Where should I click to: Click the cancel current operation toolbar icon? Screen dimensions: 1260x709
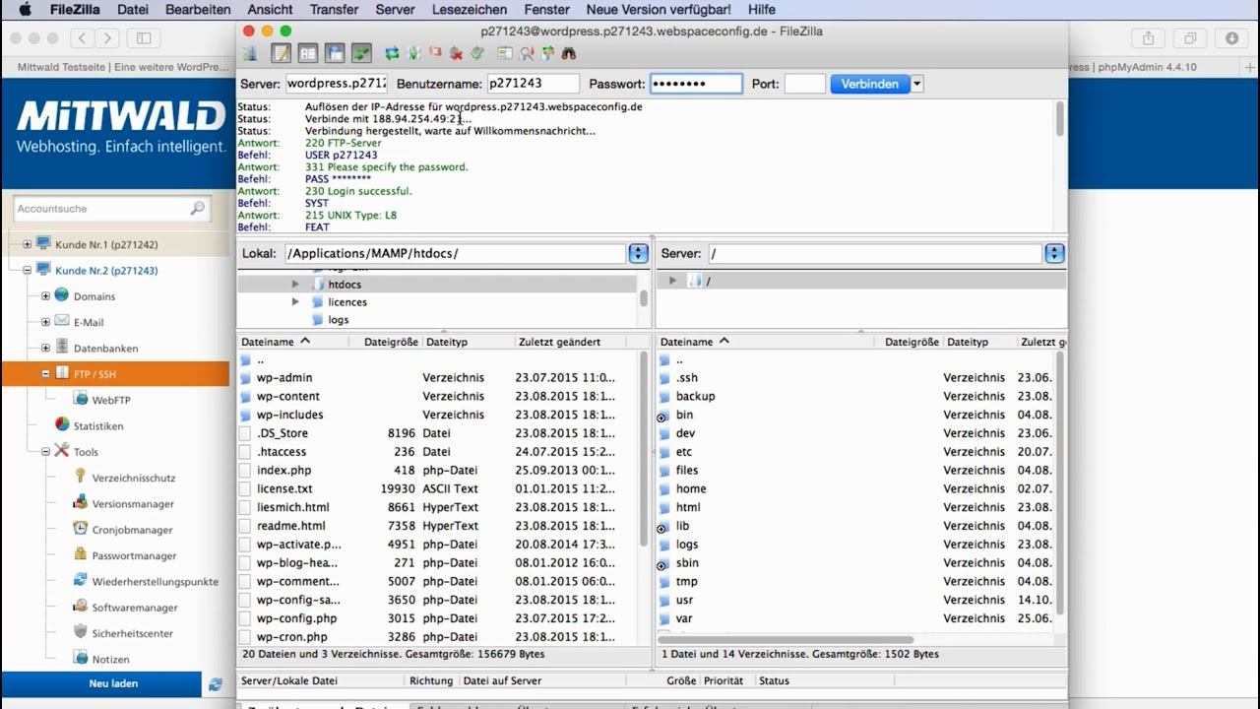435,52
